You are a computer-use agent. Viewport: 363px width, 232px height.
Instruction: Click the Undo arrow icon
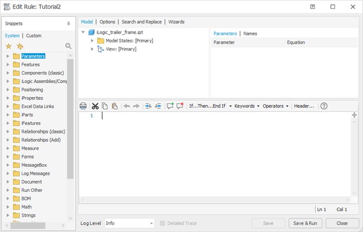[x=127, y=106]
